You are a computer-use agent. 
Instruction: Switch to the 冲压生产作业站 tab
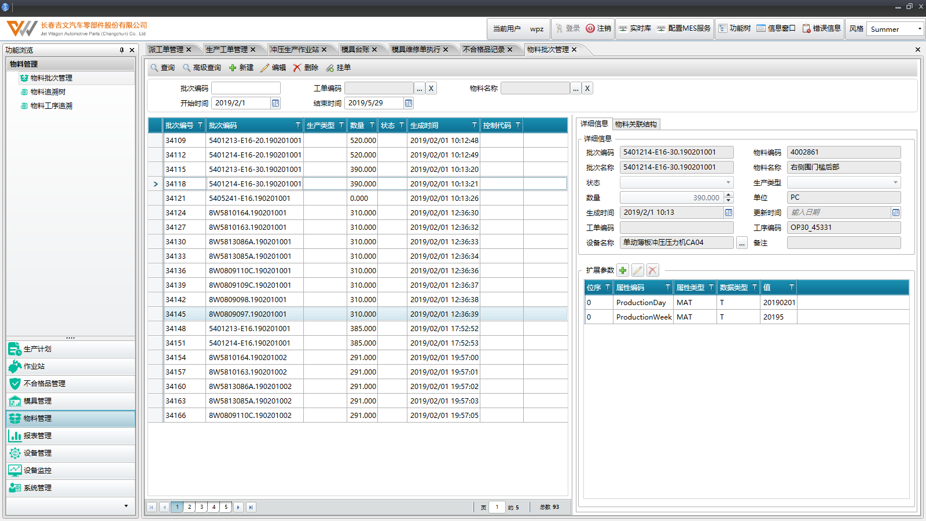pyautogui.click(x=295, y=50)
